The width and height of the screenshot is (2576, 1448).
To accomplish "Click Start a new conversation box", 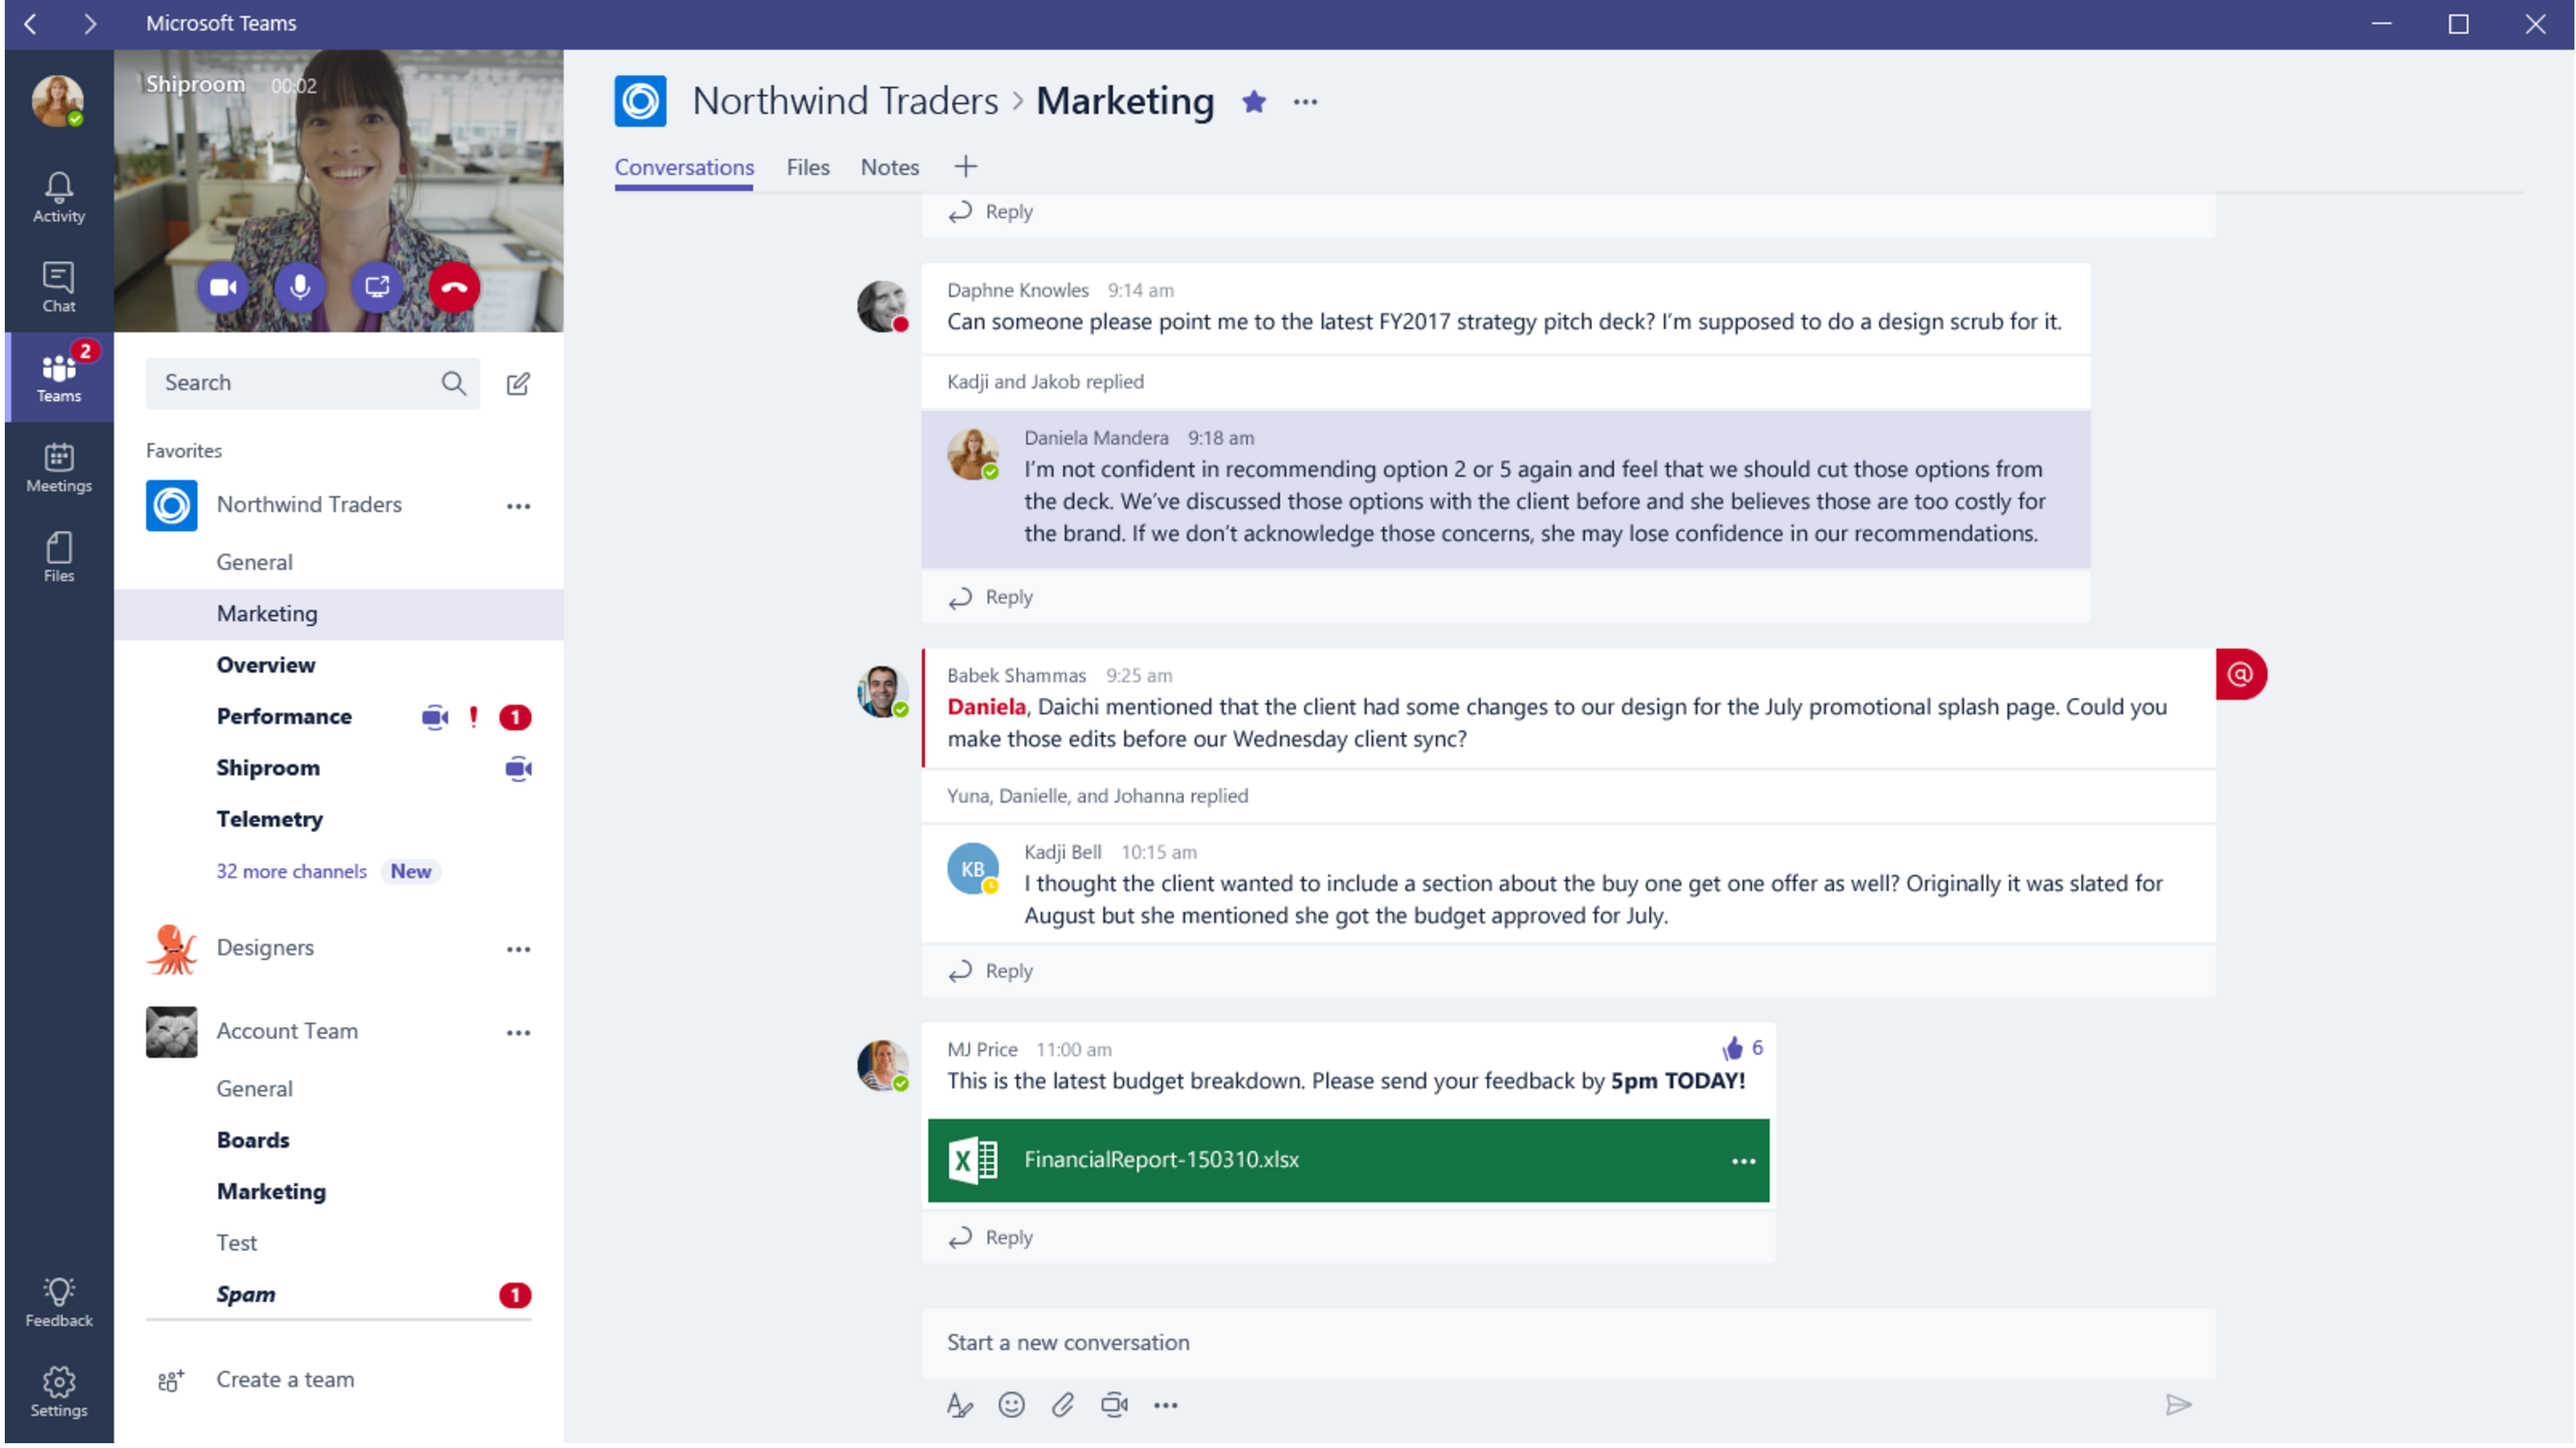I will (1568, 1344).
